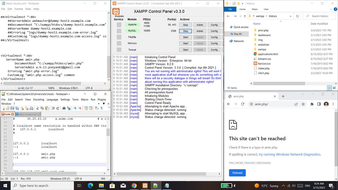This screenshot has width=338, height=190.
Task: Open the Encoding menu in Notepad++
Action: pyautogui.click(x=38, y=100)
